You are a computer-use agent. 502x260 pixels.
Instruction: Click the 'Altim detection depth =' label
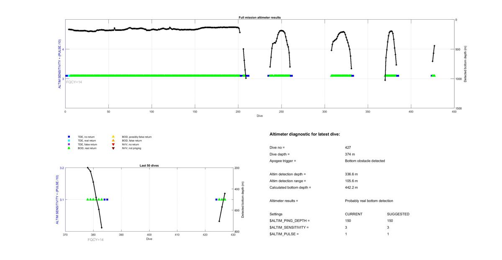pos(288,174)
